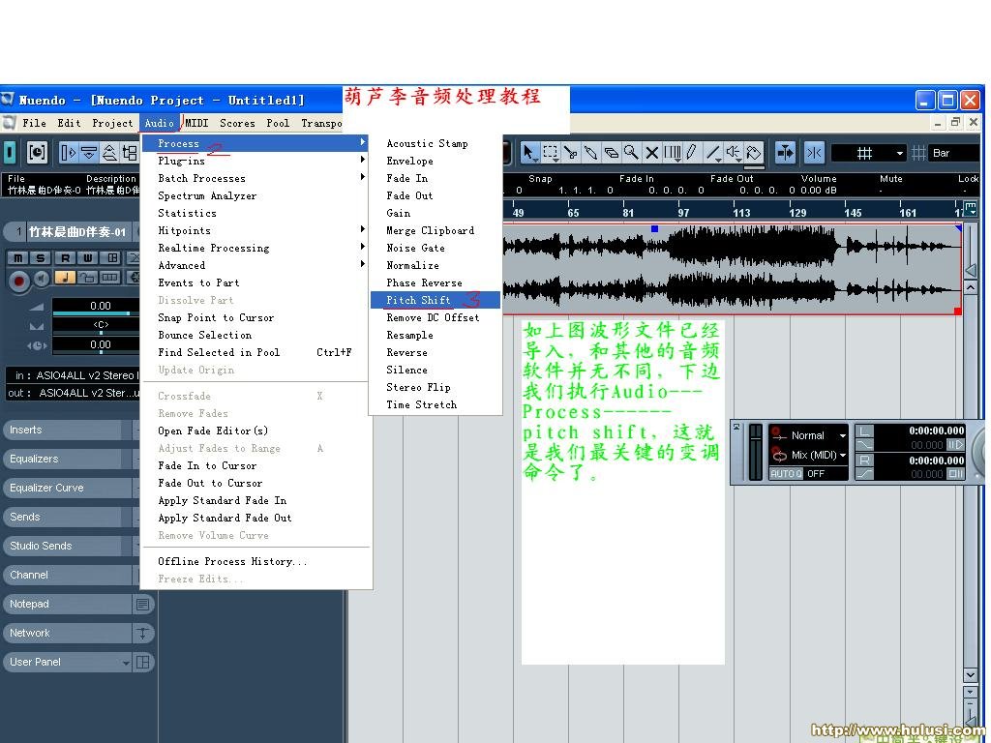Image resolution: width=991 pixels, height=743 pixels.
Task: Enable Read automation R button
Action: coord(65,257)
